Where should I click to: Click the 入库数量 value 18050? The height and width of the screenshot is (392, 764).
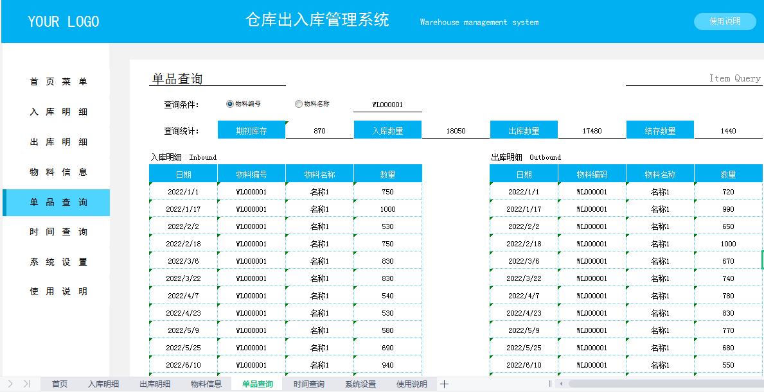coord(456,131)
